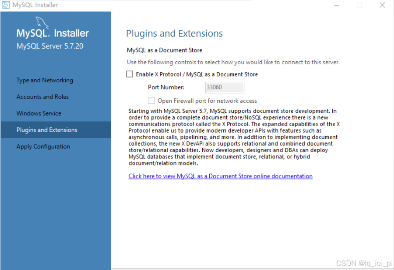The height and width of the screenshot is (270, 394).
Task: Open the Document Store online documentation link
Action: (x=220, y=176)
